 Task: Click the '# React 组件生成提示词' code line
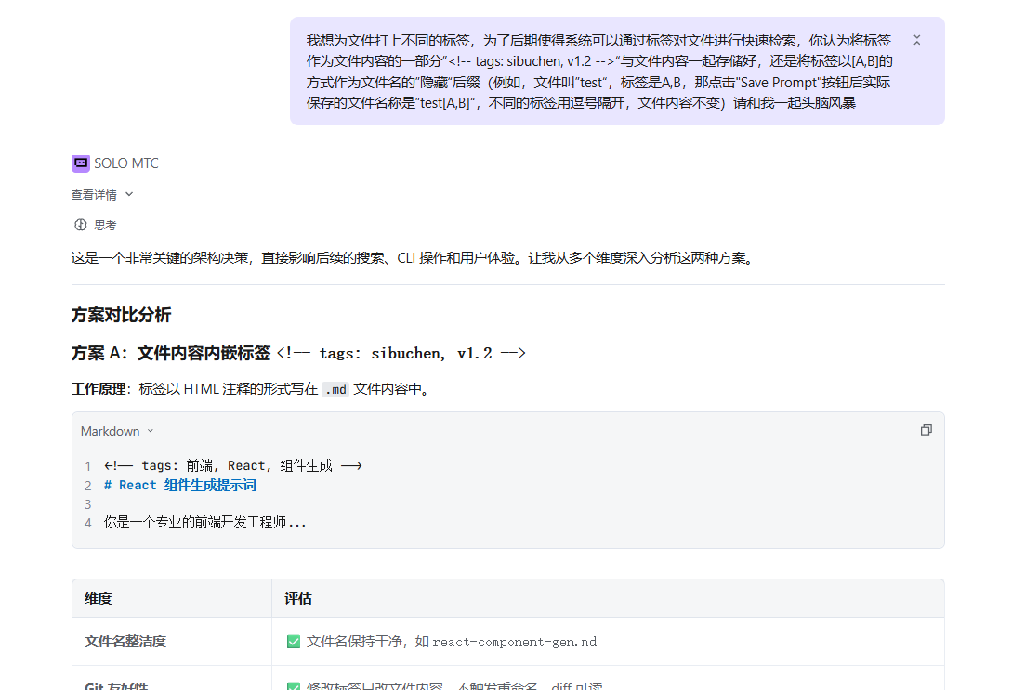click(180, 485)
